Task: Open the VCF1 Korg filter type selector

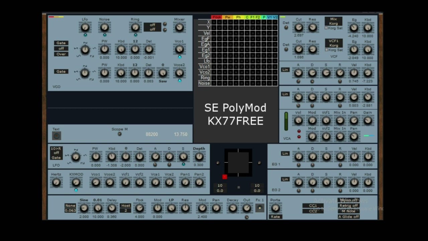Action: coord(333,43)
